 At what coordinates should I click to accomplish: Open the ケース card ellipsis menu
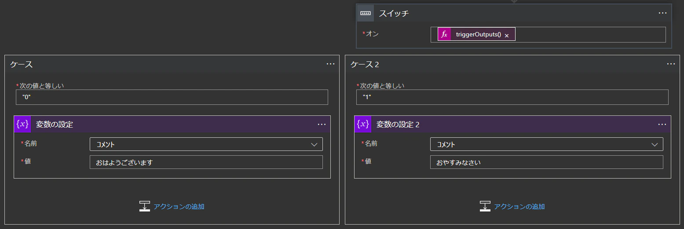click(x=330, y=64)
